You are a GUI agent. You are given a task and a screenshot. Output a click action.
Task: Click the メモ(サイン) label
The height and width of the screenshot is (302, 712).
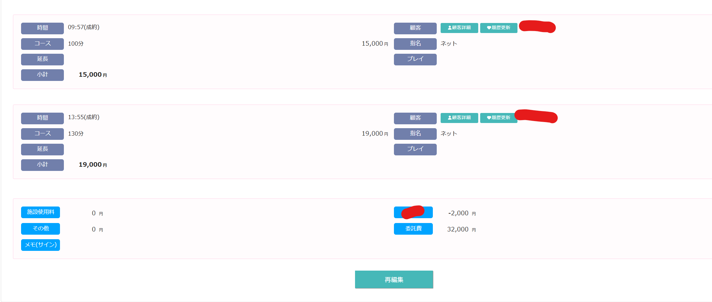coord(41,245)
